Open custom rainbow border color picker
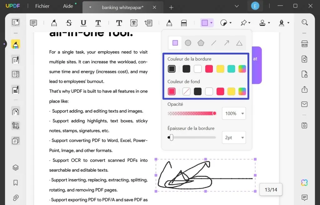This screenshot has width=320, height=205. point(242,69)
